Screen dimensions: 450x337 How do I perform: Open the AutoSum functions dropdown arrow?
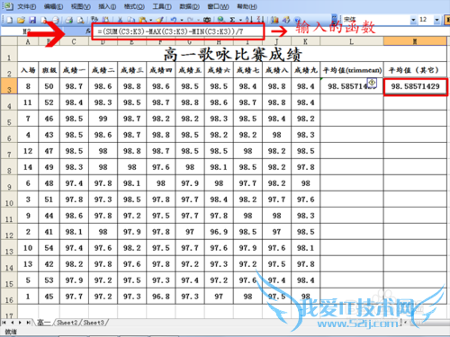(240, 21)
